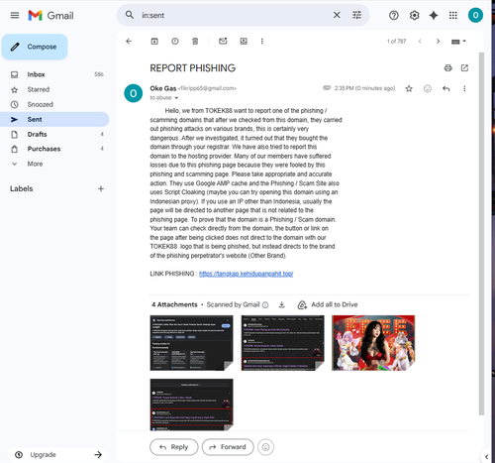The width and height of the screenshot is (495, 463).
Task: Mark email as unread
Action: coord(223,42)
